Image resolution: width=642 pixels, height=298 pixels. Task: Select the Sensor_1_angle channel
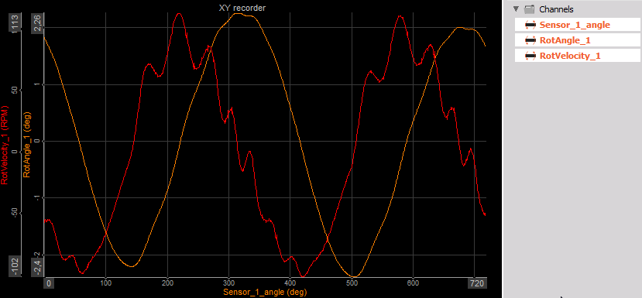577,25
